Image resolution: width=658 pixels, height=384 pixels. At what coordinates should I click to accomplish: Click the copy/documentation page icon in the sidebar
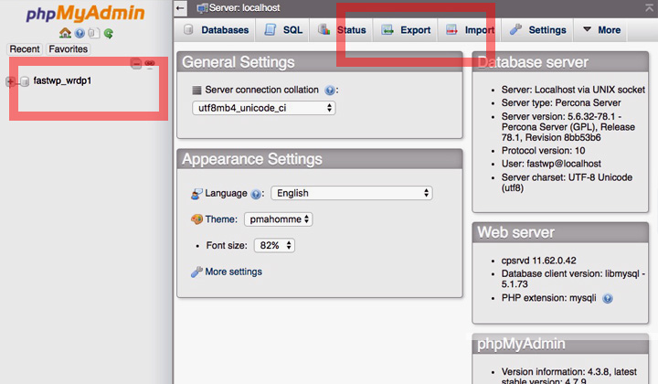[93, 33]
